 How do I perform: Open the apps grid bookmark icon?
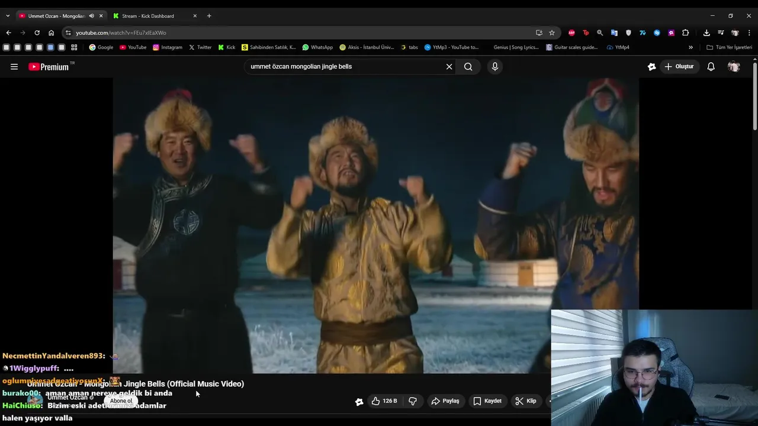point(74,47)
